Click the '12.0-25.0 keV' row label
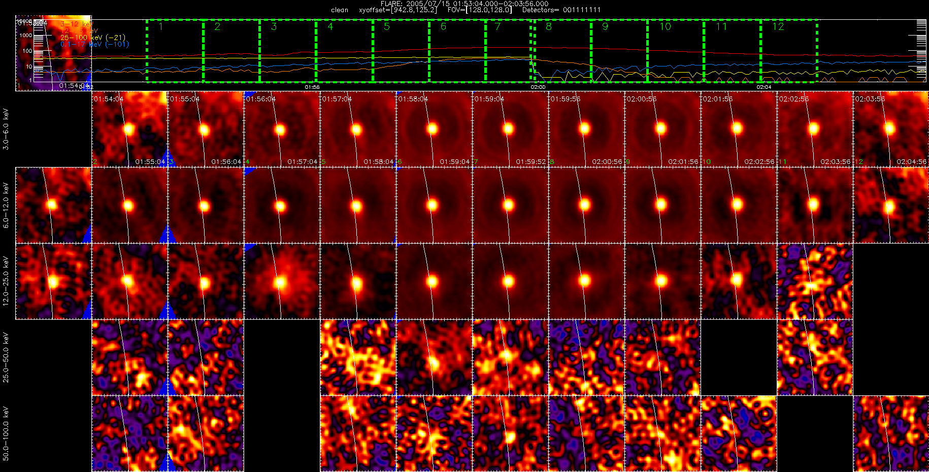 [x=6, y=281]
